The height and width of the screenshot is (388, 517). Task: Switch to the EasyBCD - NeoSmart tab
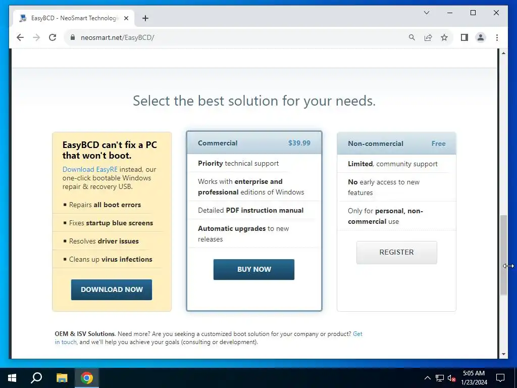click(74, 18)
